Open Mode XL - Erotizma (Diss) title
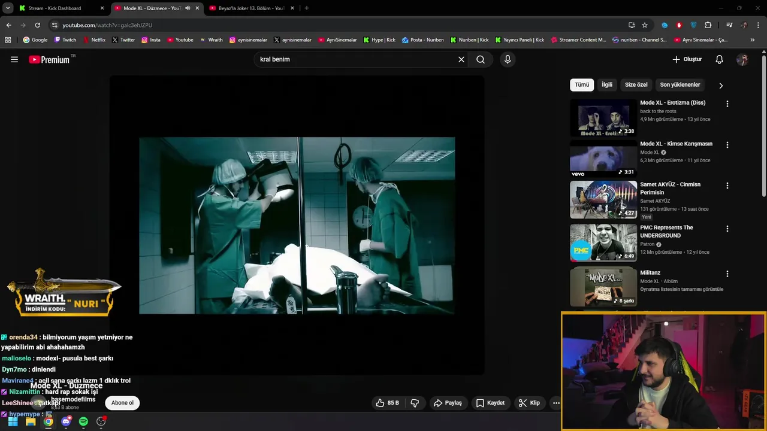Screen dimensions: 767x431 (x=672, y=103)
